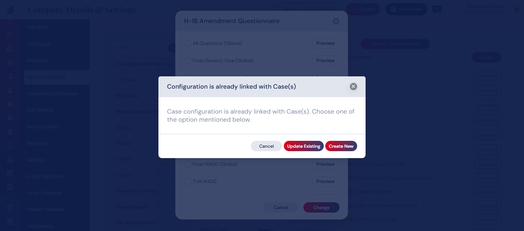
Task: Close the H-1B Amendment Questionnaire popup
Action: tap(336, 21)
